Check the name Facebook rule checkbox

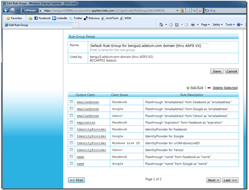(x=72, y=157)
